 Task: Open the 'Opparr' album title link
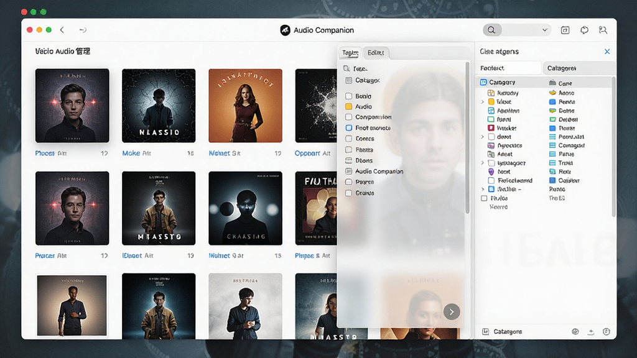coord(307,154)
